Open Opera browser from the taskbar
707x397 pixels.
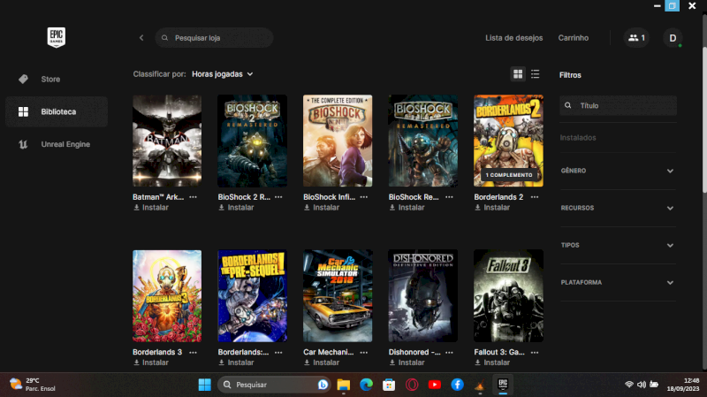click(412, 385)
